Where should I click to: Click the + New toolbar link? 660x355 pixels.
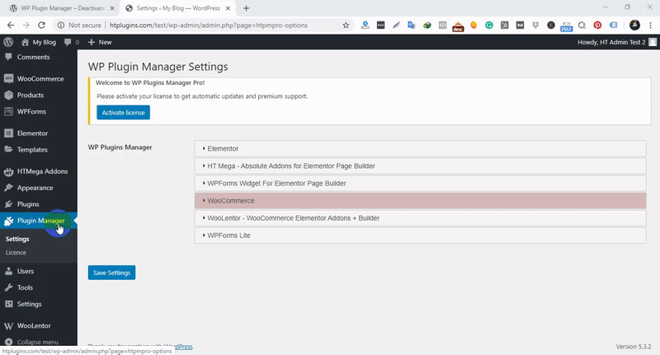[x=99, y=42]
